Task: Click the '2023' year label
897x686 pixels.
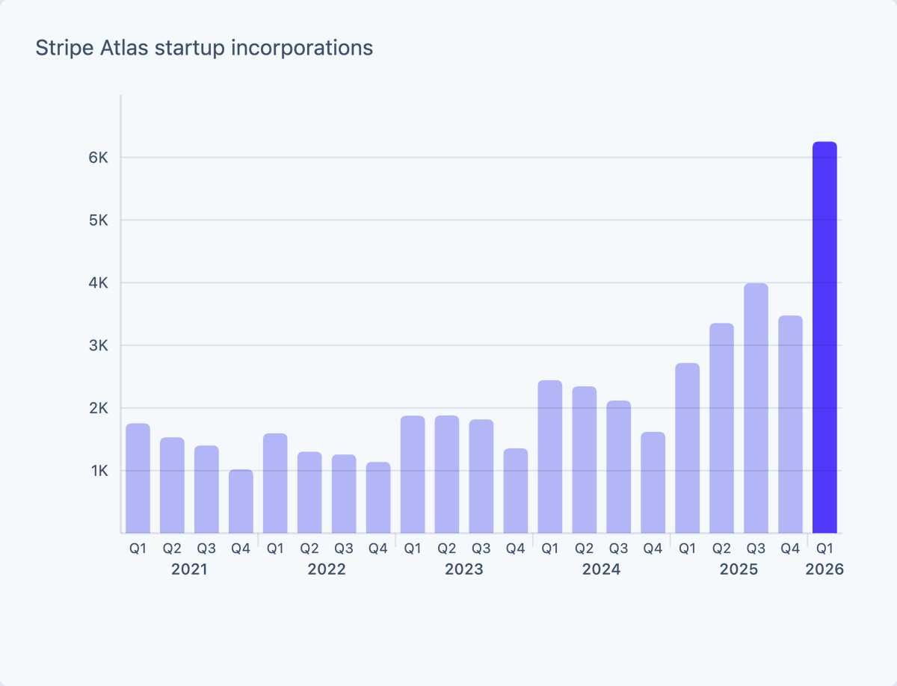Action: point(464,569)
